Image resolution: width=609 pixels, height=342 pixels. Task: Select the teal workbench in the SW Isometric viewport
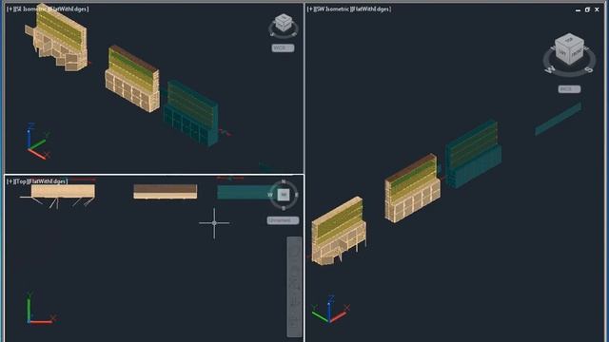[473, 154]
